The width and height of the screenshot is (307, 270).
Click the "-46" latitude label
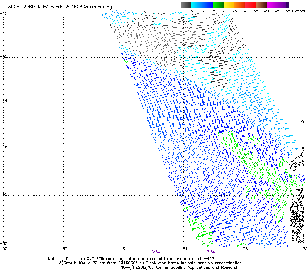pos(4,147)
